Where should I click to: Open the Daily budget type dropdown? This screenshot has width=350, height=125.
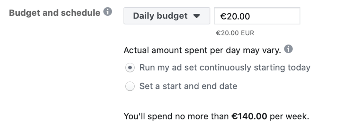click(167, 16)
